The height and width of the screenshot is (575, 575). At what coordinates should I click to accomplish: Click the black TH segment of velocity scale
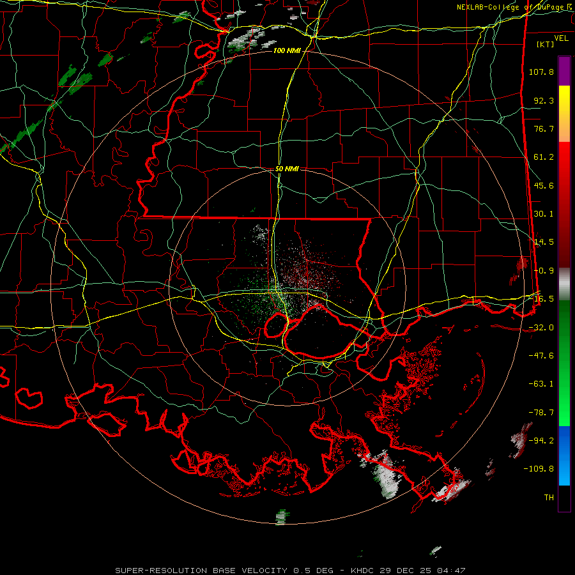[564, 498]
